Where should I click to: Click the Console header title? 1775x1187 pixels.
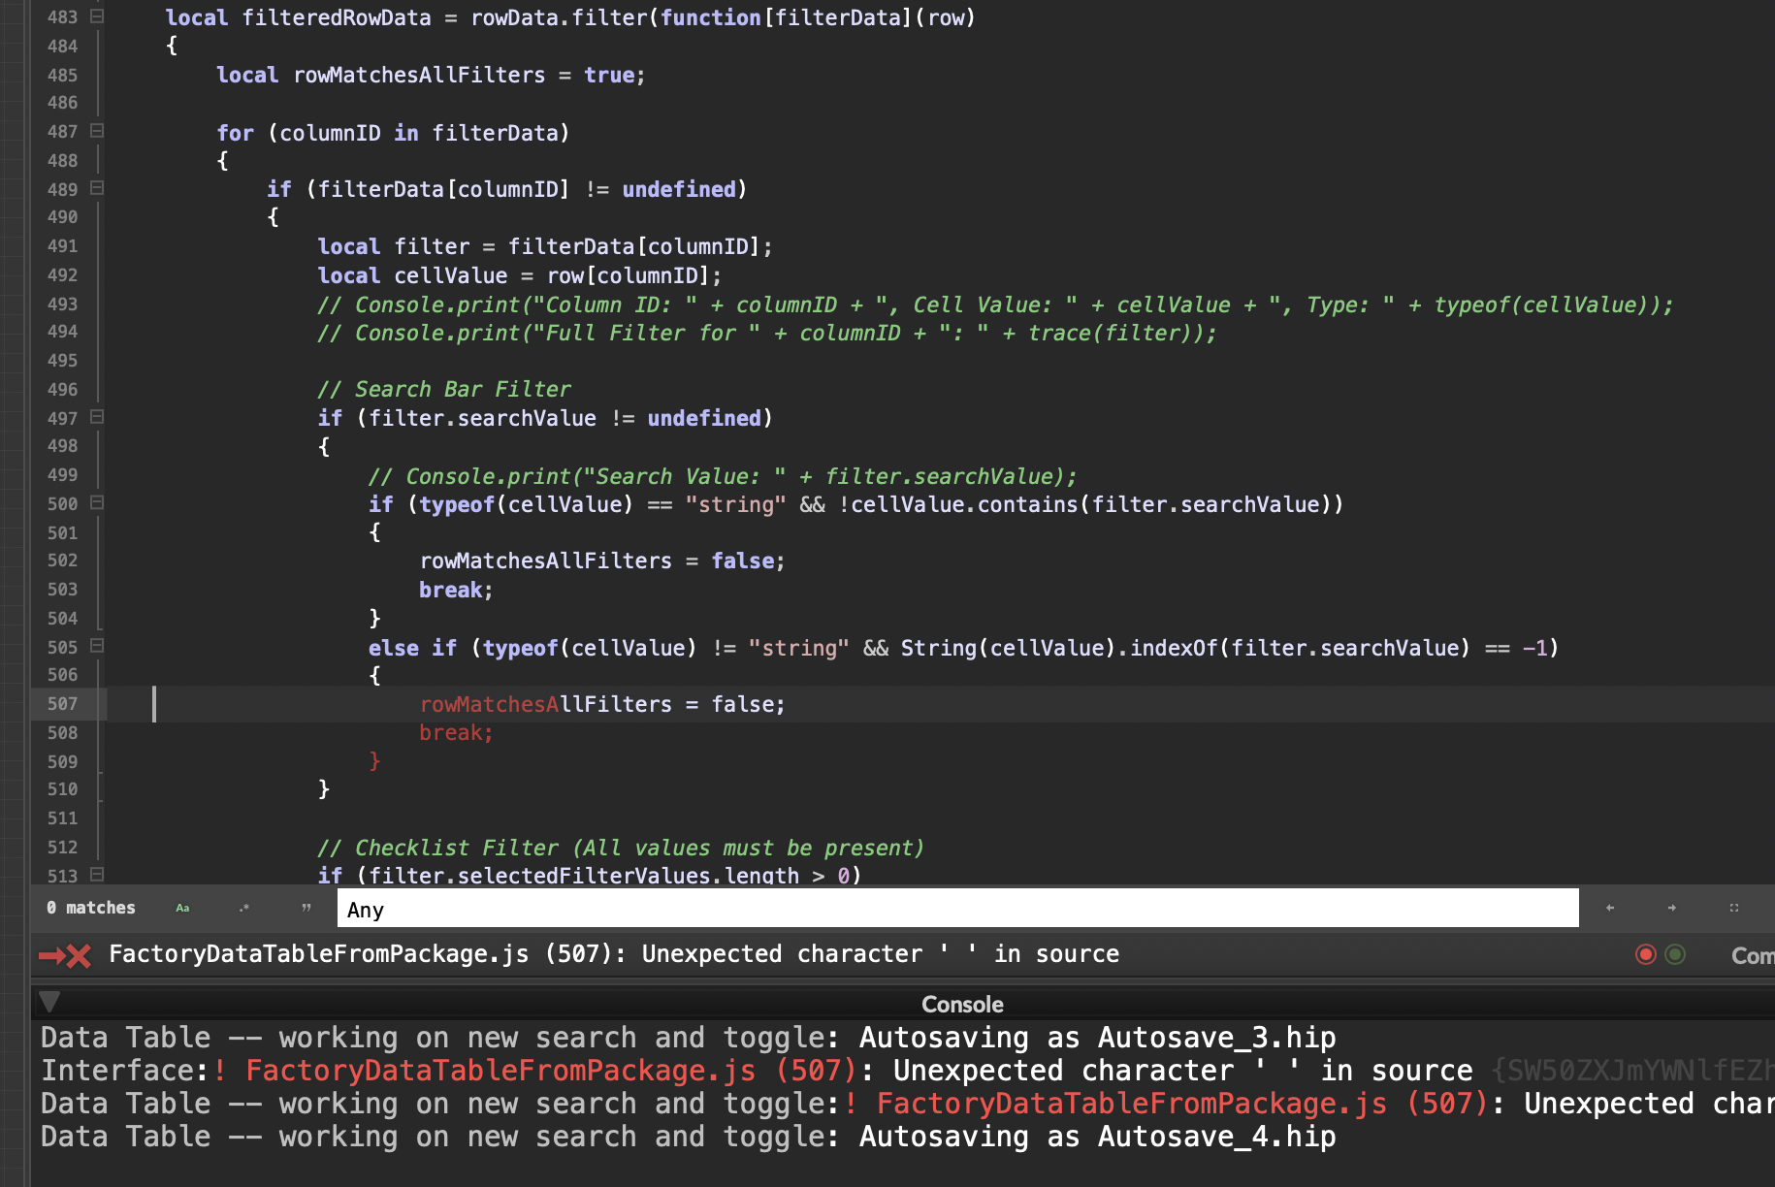point(962,1005)
